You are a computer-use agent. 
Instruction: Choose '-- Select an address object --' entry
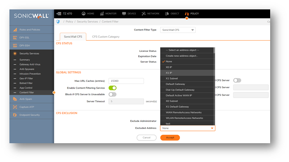(x=187, y=50)
